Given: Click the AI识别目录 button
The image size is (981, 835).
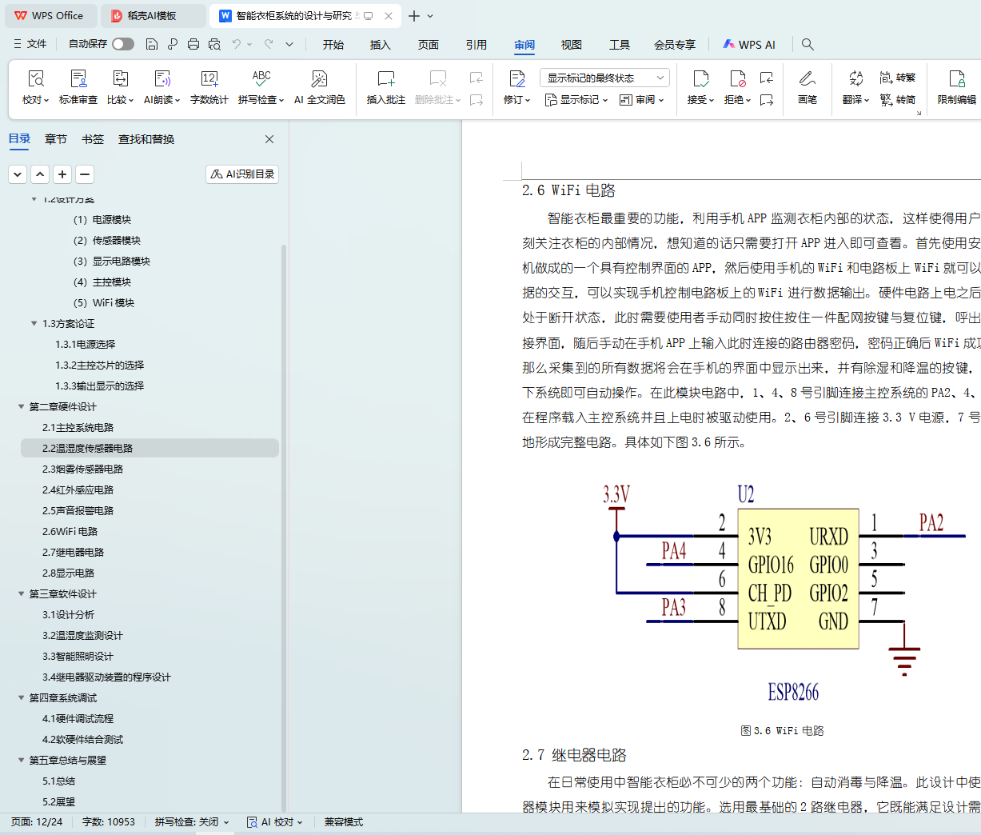Looking at the screenshot, I should (242, 174).
